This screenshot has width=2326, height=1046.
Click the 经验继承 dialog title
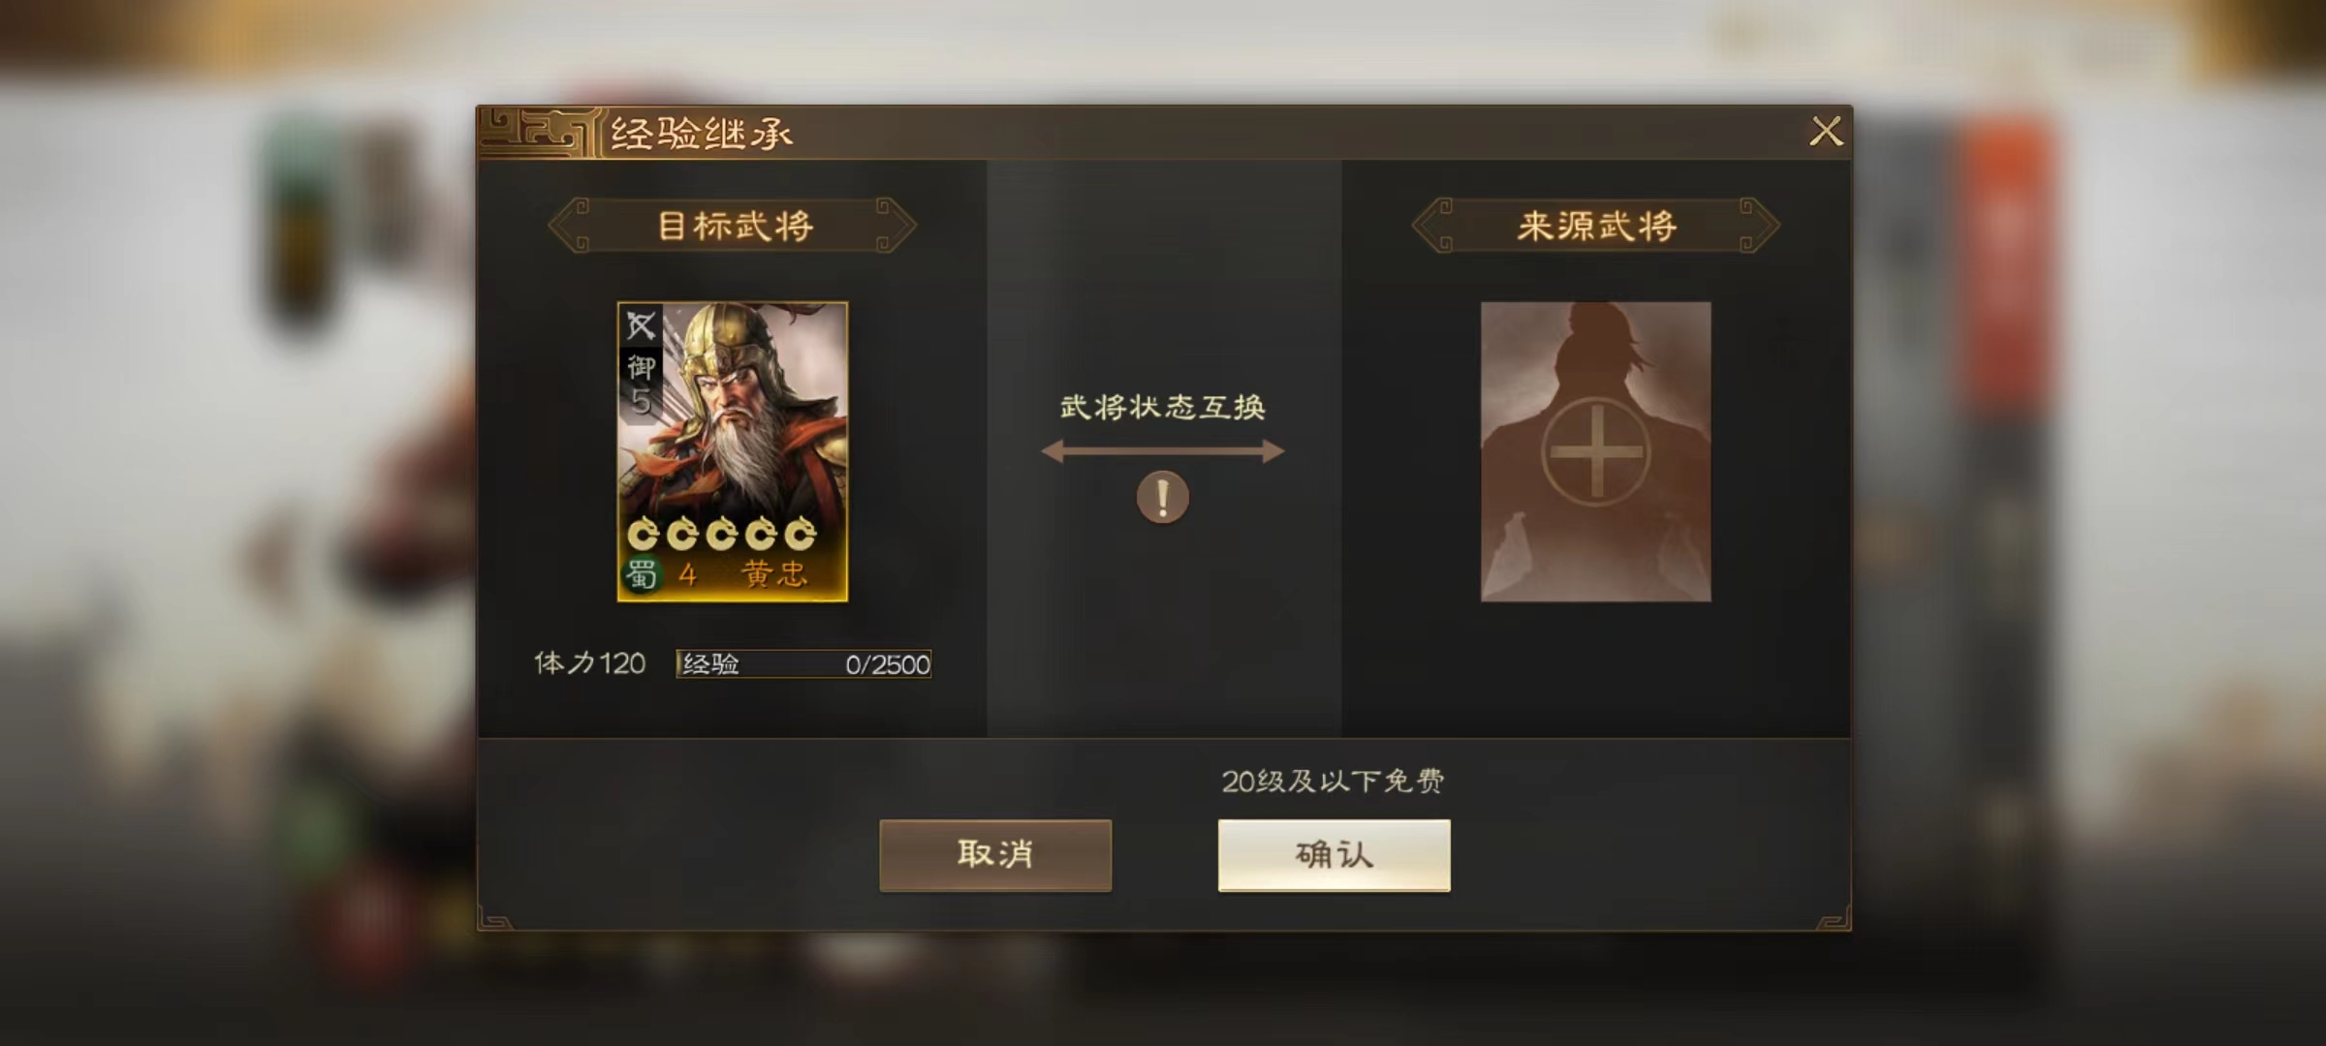701,134
